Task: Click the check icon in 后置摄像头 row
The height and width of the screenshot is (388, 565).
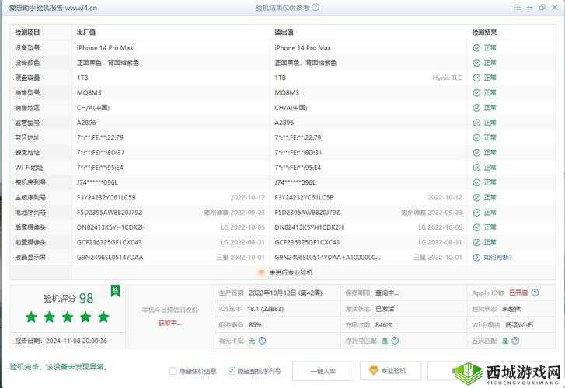Action: 476,227
